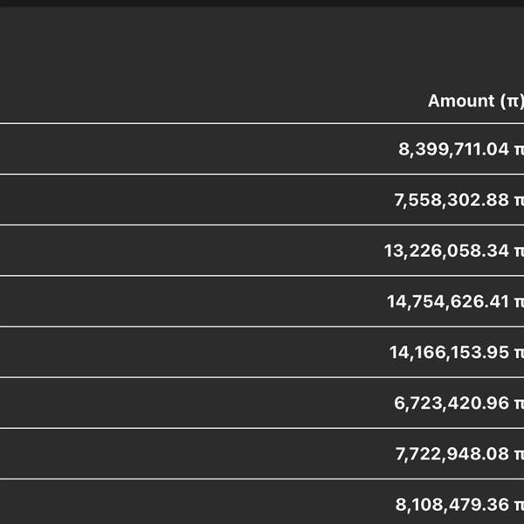Screen dimensions: 524x524
Task: Select the table row containing 6,723,420.96
Action: tap(262, 403)
